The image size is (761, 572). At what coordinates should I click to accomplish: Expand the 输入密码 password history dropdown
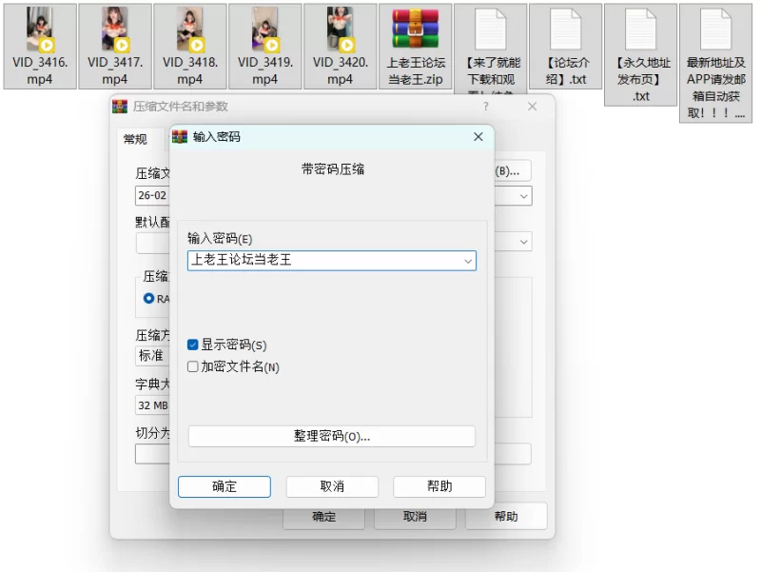tap(467, 260)
